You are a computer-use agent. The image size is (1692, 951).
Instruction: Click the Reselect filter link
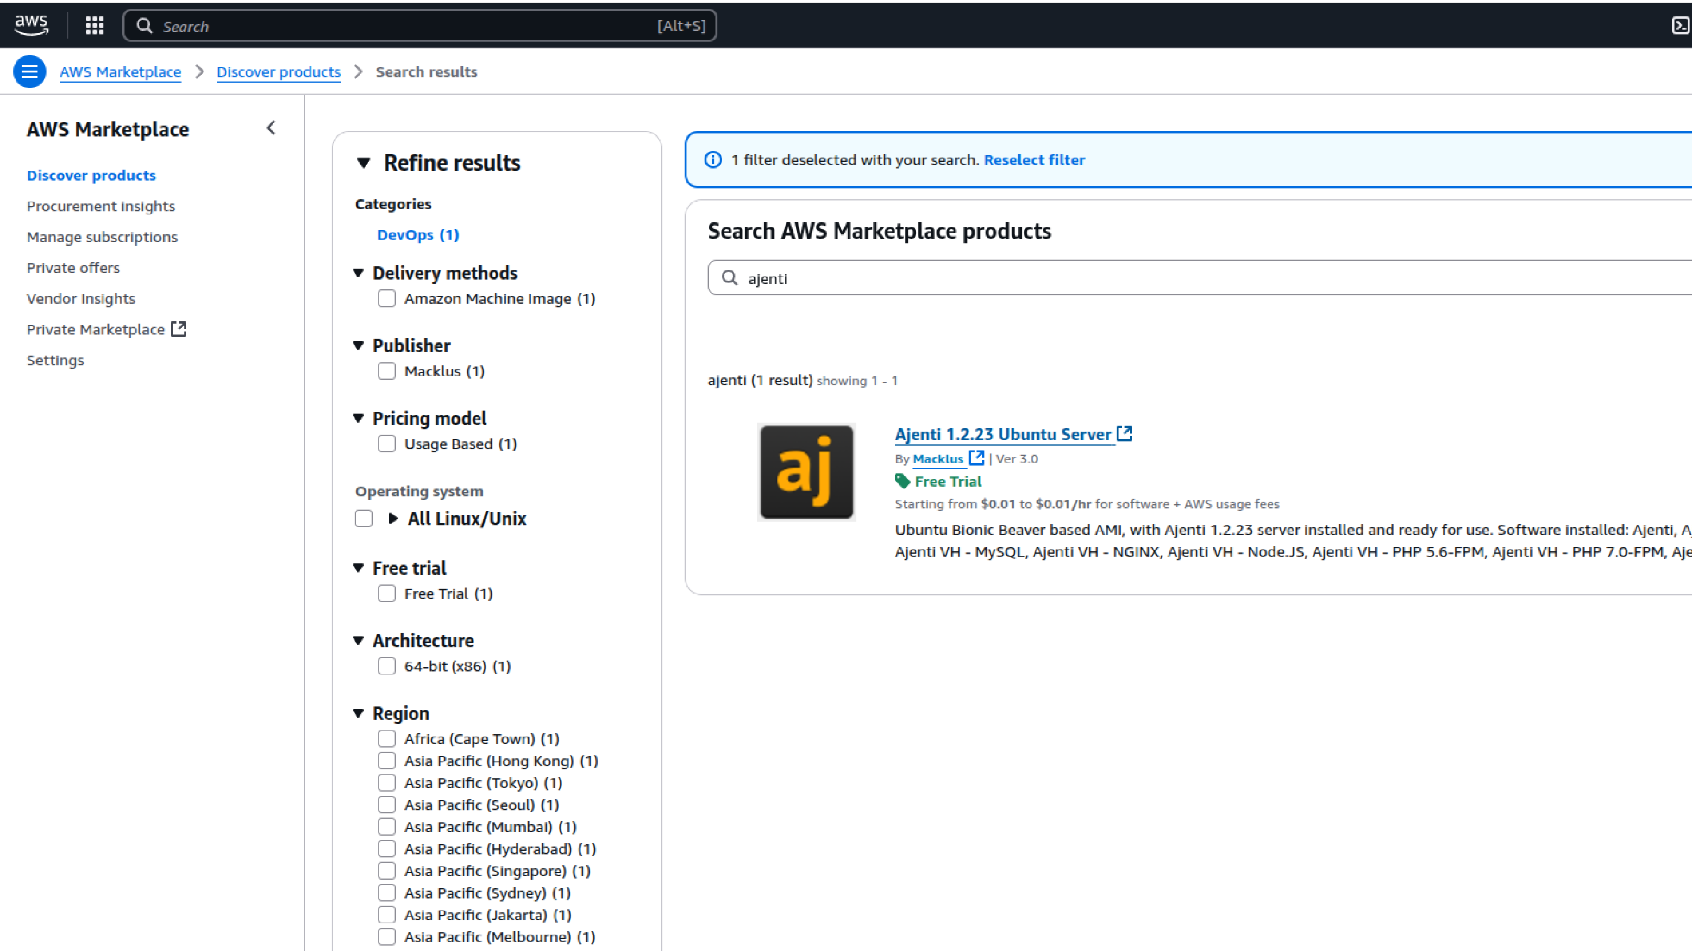click(x=1035, y=159)
